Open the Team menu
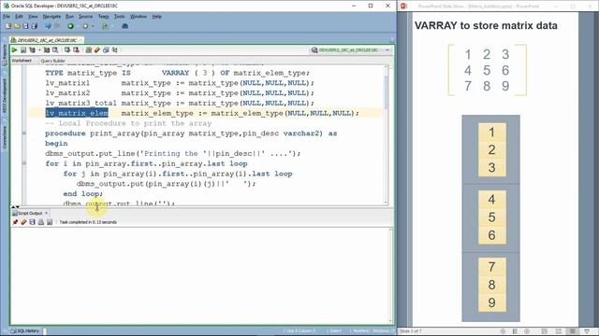 point(104,17)
